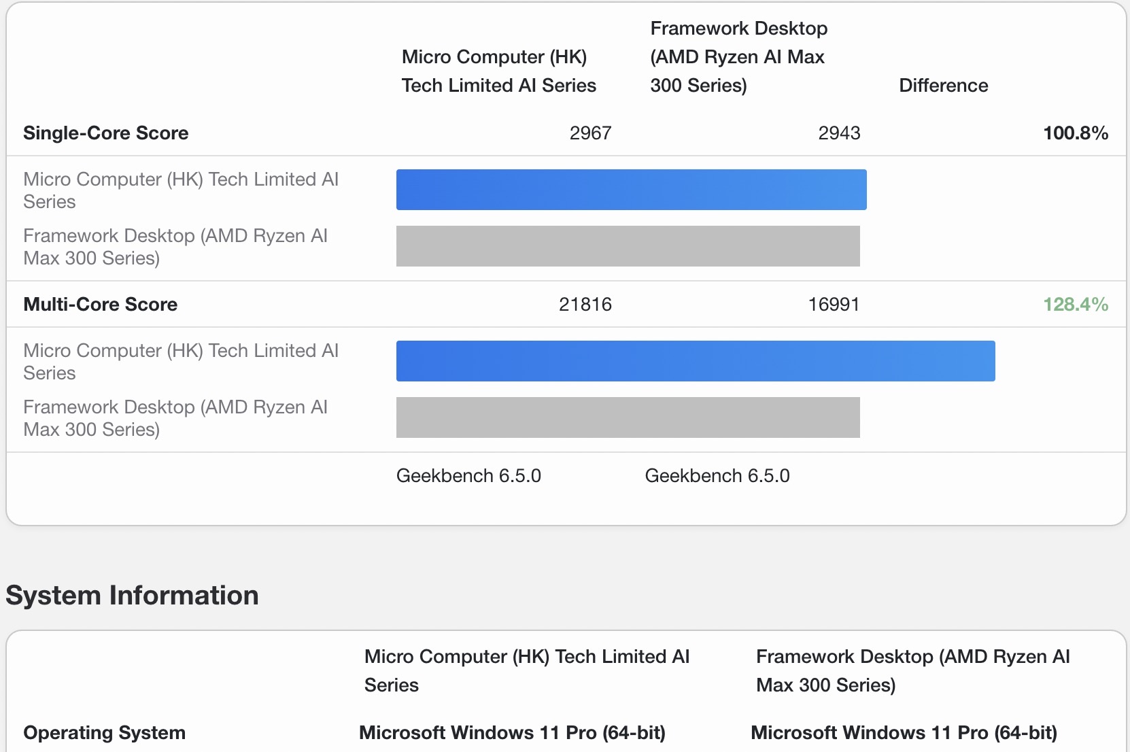Screen dimensions: 1130x752
Task: Select the multi-core score value 21816
Action: coord(585,305)
